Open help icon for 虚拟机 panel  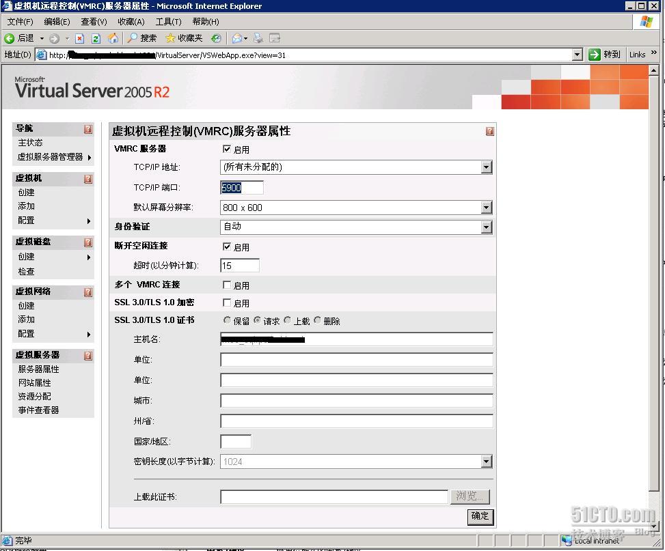click(87, 179)
